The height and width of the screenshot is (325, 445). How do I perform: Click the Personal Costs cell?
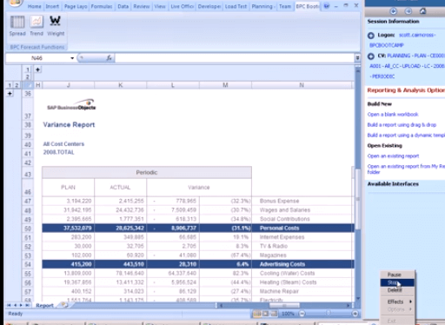[x=302, y=229]
